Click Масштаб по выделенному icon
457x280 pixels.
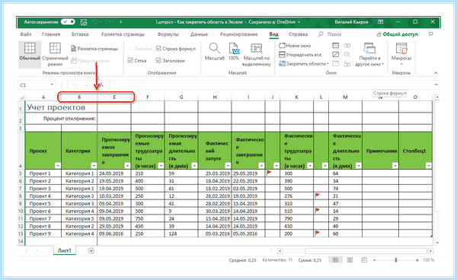click(257, 55)
